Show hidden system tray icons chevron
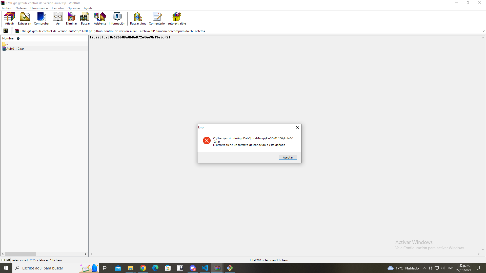This screenshot has height=273, width=486. 424,268
